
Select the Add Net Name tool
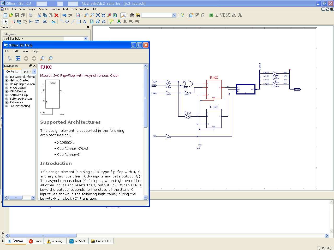pyautogui.click(x=19, y=21)
